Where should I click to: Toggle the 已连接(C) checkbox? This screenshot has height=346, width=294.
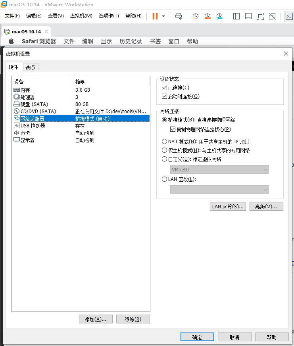point(164,88)
